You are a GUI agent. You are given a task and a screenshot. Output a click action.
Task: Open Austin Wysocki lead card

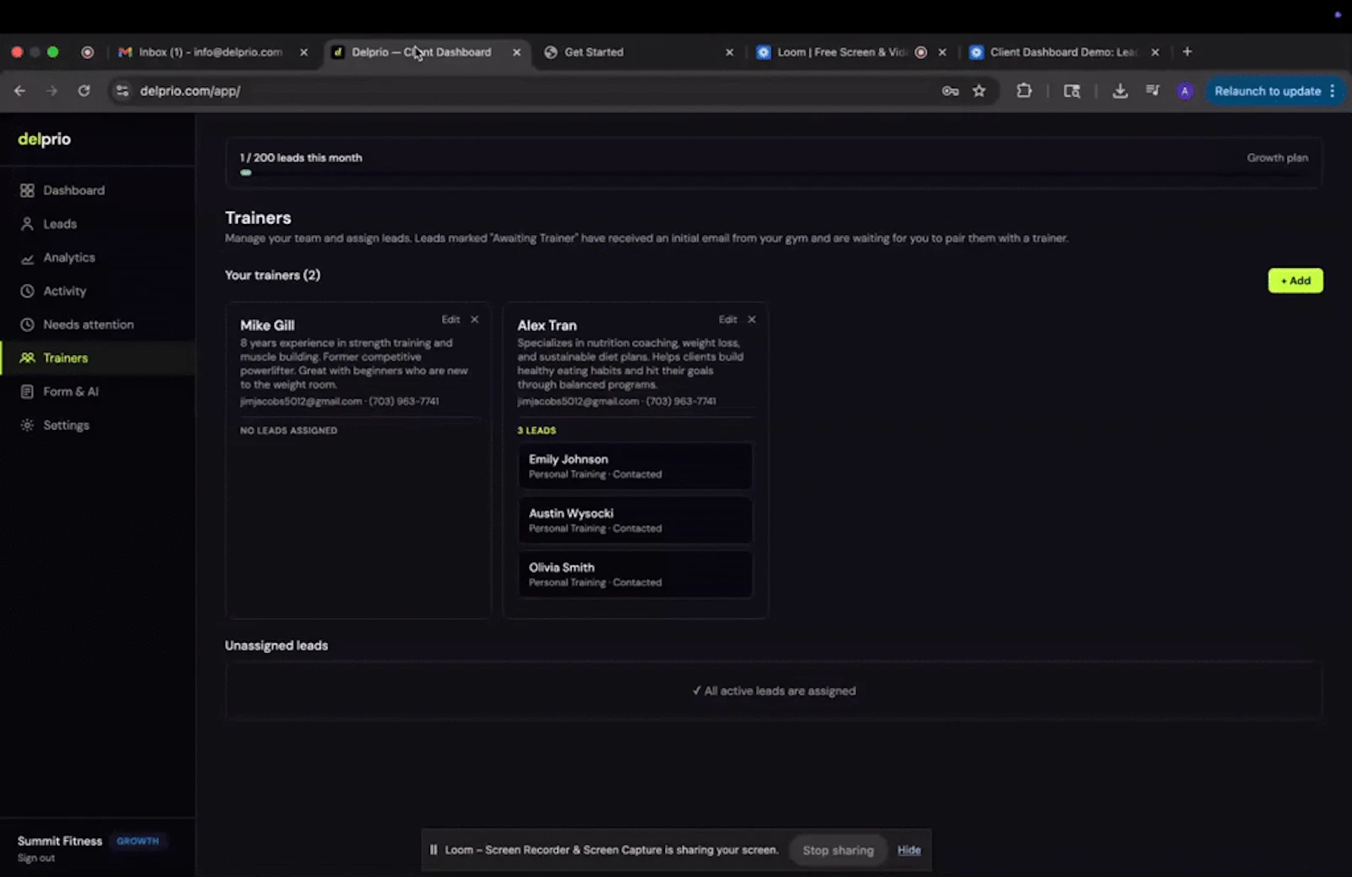click(635, 520)
